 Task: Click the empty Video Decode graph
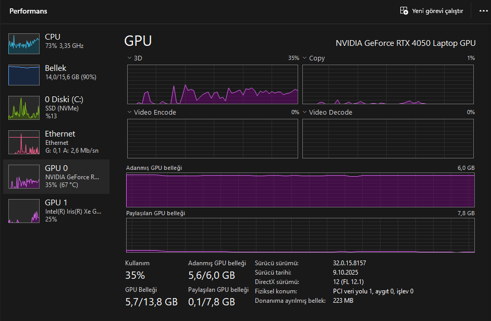tap(388, 139)
